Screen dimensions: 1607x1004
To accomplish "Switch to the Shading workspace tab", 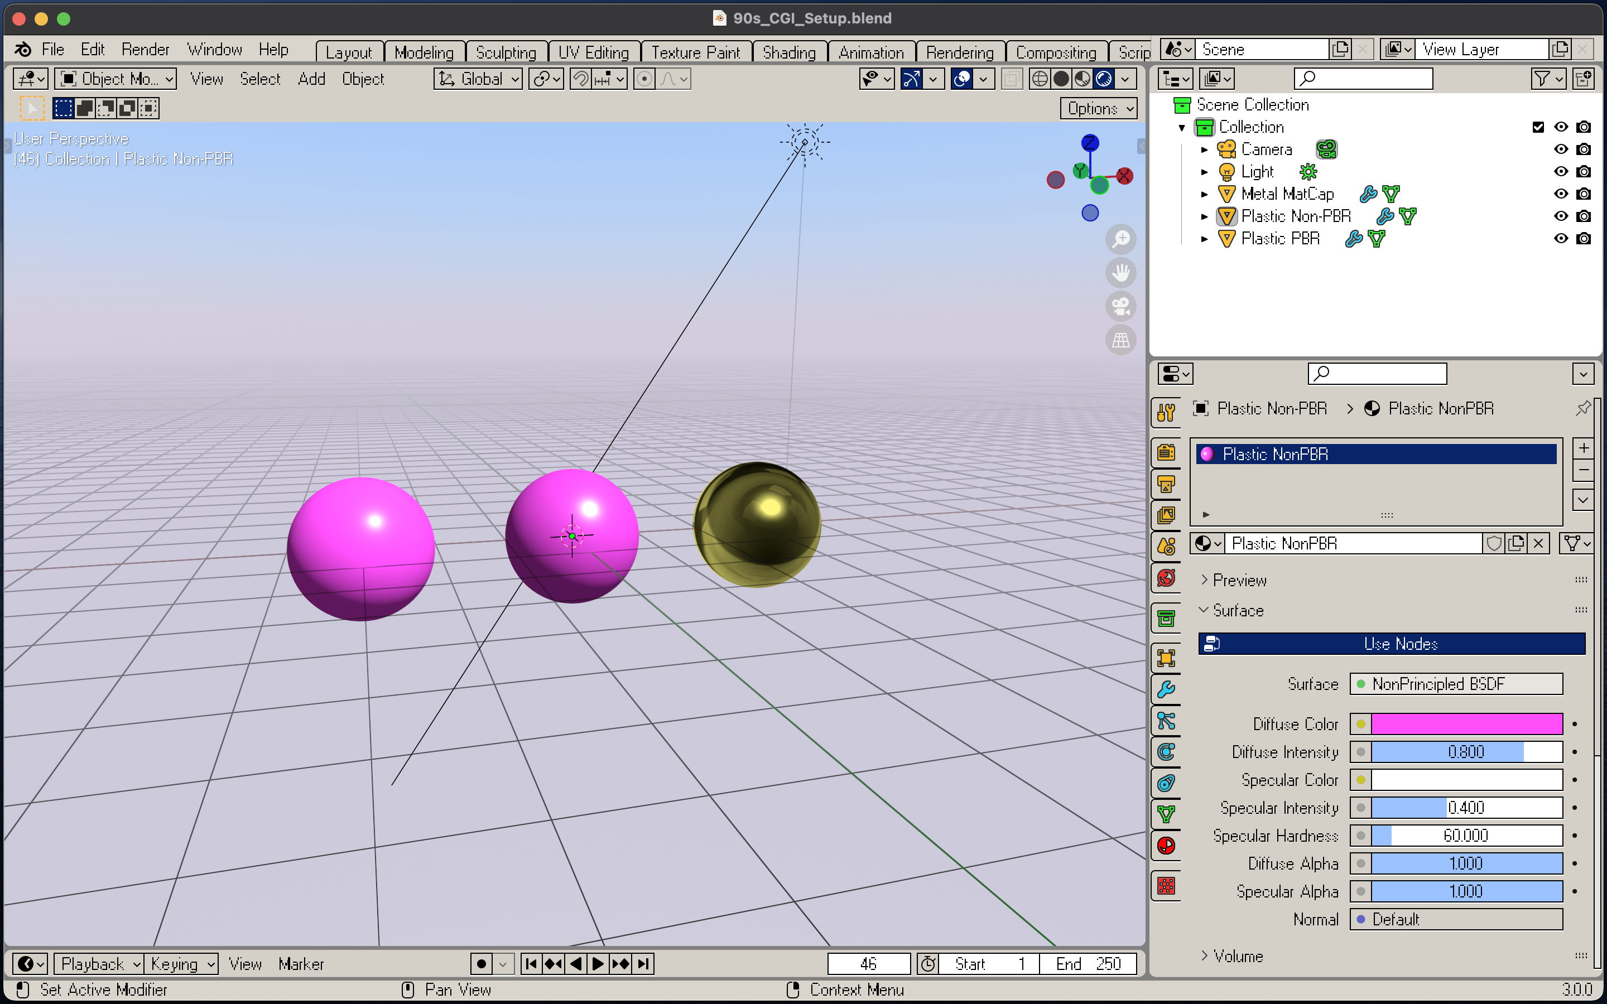I will tap(790, 52).
